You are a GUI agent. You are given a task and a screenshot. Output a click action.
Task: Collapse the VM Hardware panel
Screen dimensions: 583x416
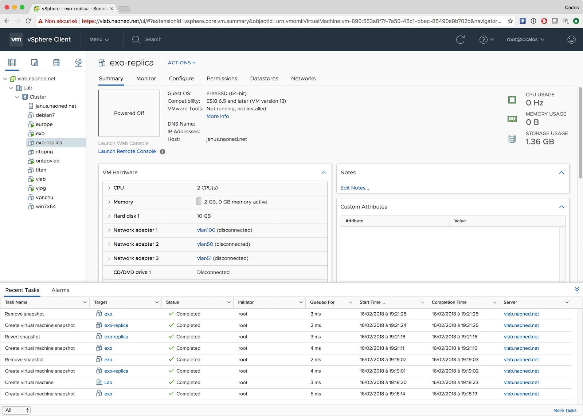pyautogui.click(x=324, y=173)
